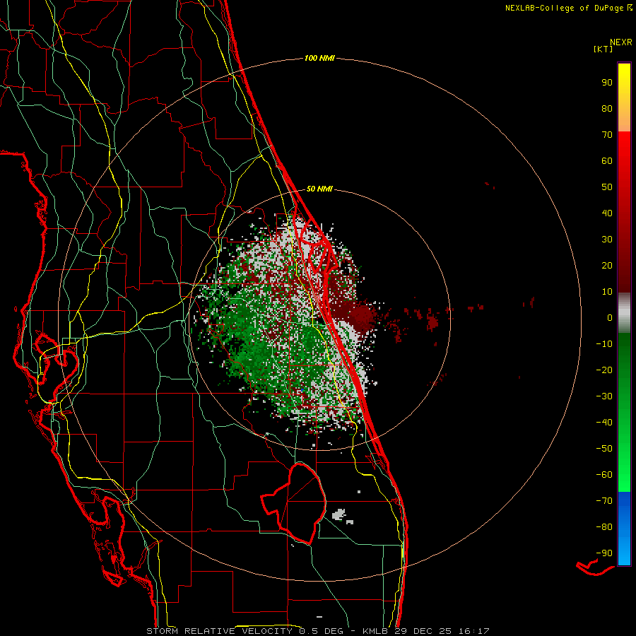Click the NEXR label above the color scale
Viewport: 636px width, 636px height.
point(621,42)
